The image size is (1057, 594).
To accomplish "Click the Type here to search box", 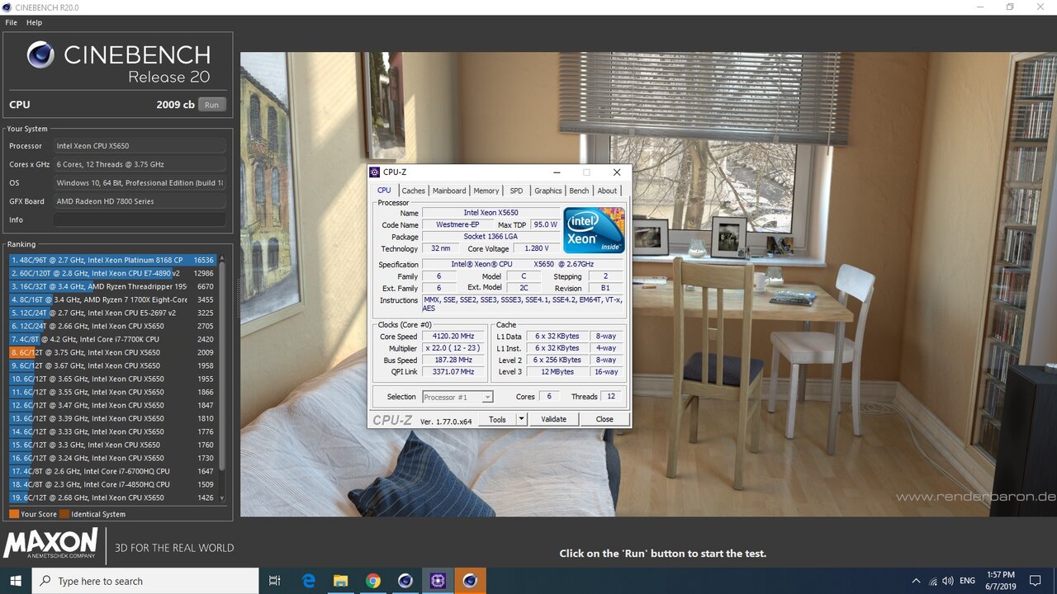I will [145, 581].
